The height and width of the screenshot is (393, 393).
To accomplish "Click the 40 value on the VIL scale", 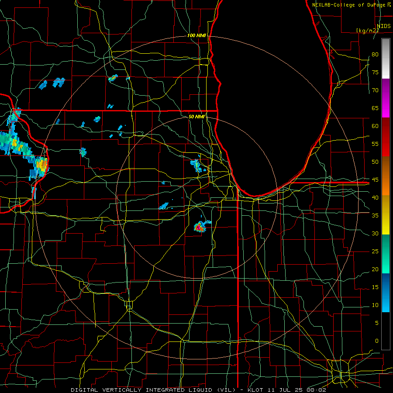I will click(x=375, y=197).
